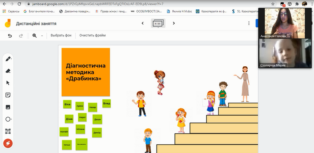
Task: Select the green Наташа sticky note
Action: click(x=67, y=145)
